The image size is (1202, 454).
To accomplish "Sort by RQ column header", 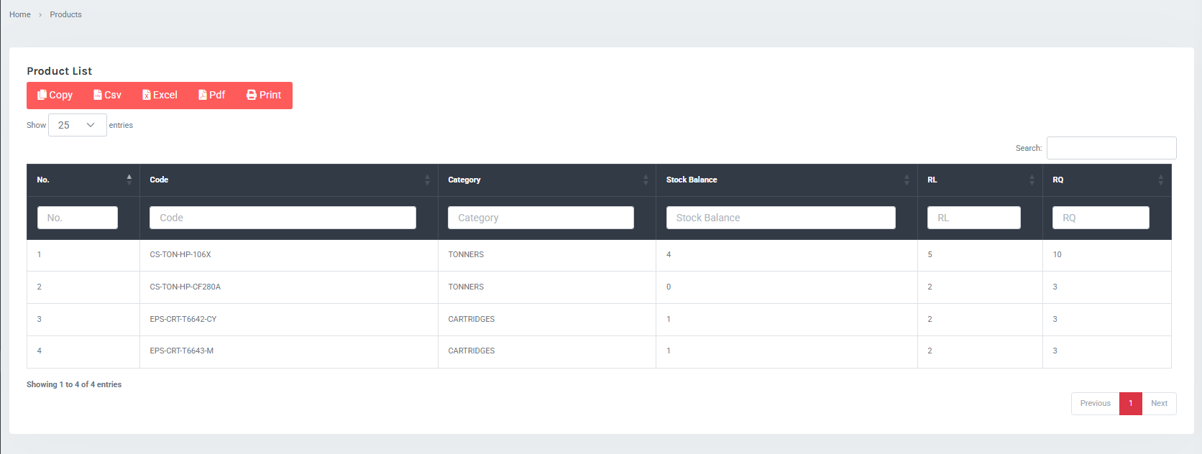I will [1058, 180].
